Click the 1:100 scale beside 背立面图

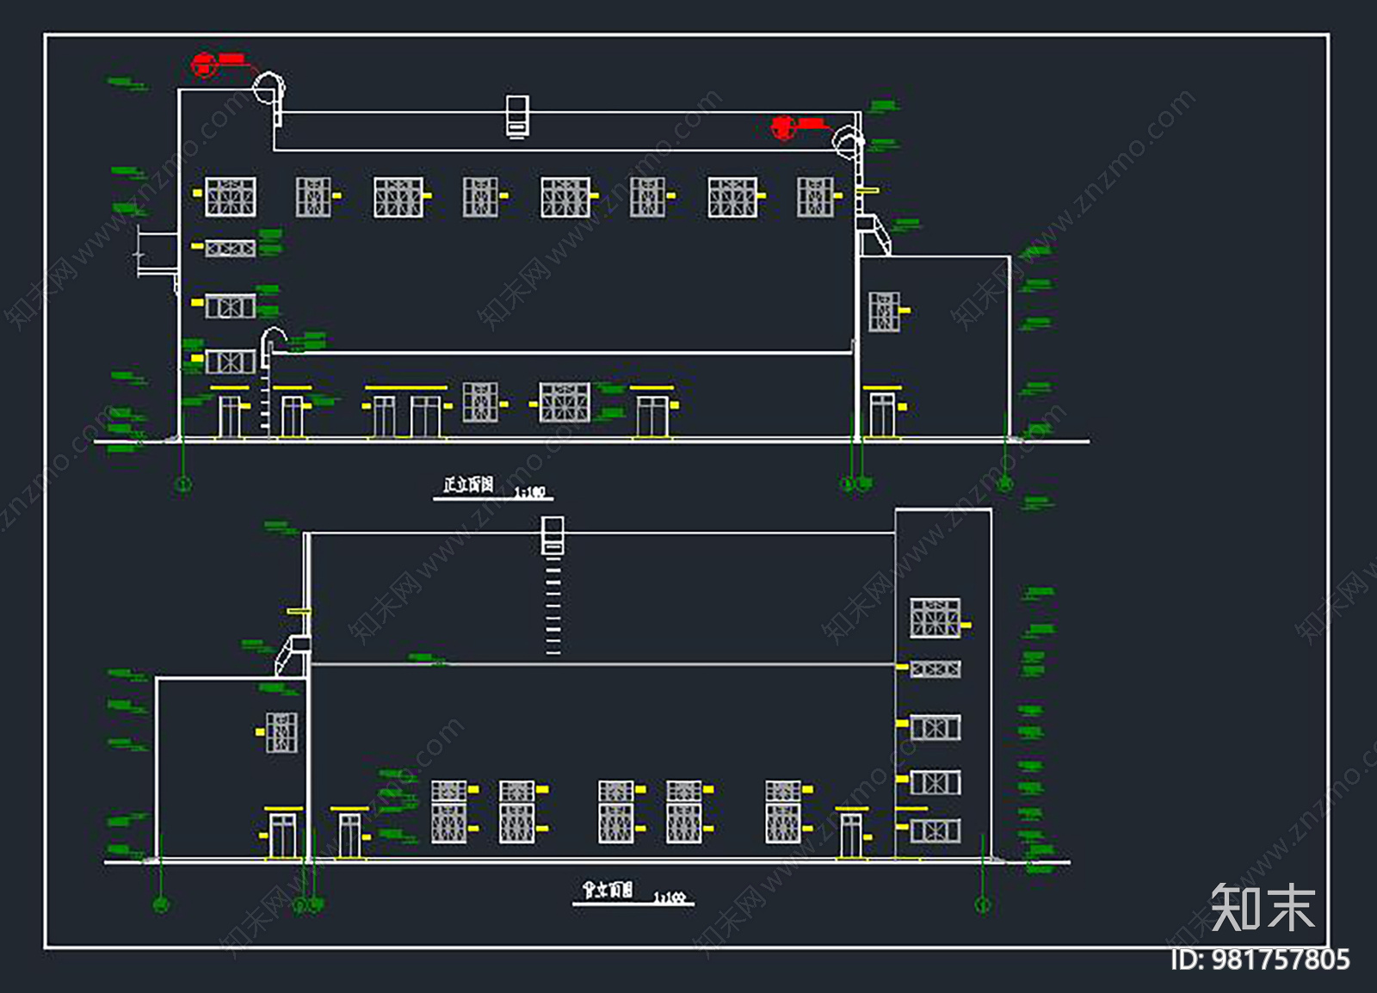pyautogui.click(x=670, y=897)
